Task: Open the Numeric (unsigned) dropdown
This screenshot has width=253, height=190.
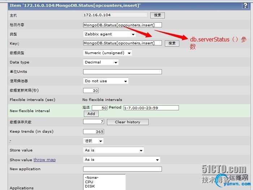Action: point(108,53)
